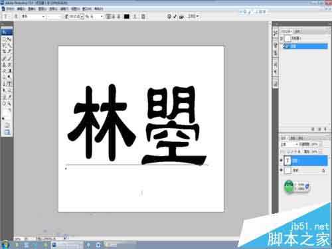Toggle text orientation in options bar

tap(16, 17)
